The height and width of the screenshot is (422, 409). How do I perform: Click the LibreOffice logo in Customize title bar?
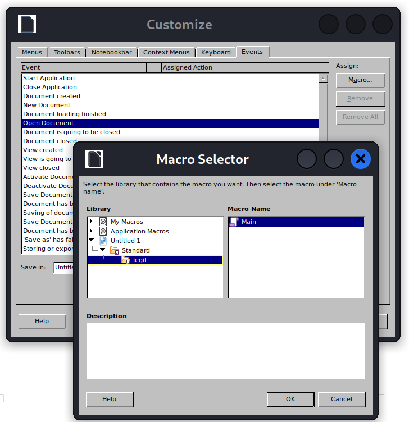tap(27, 25)
